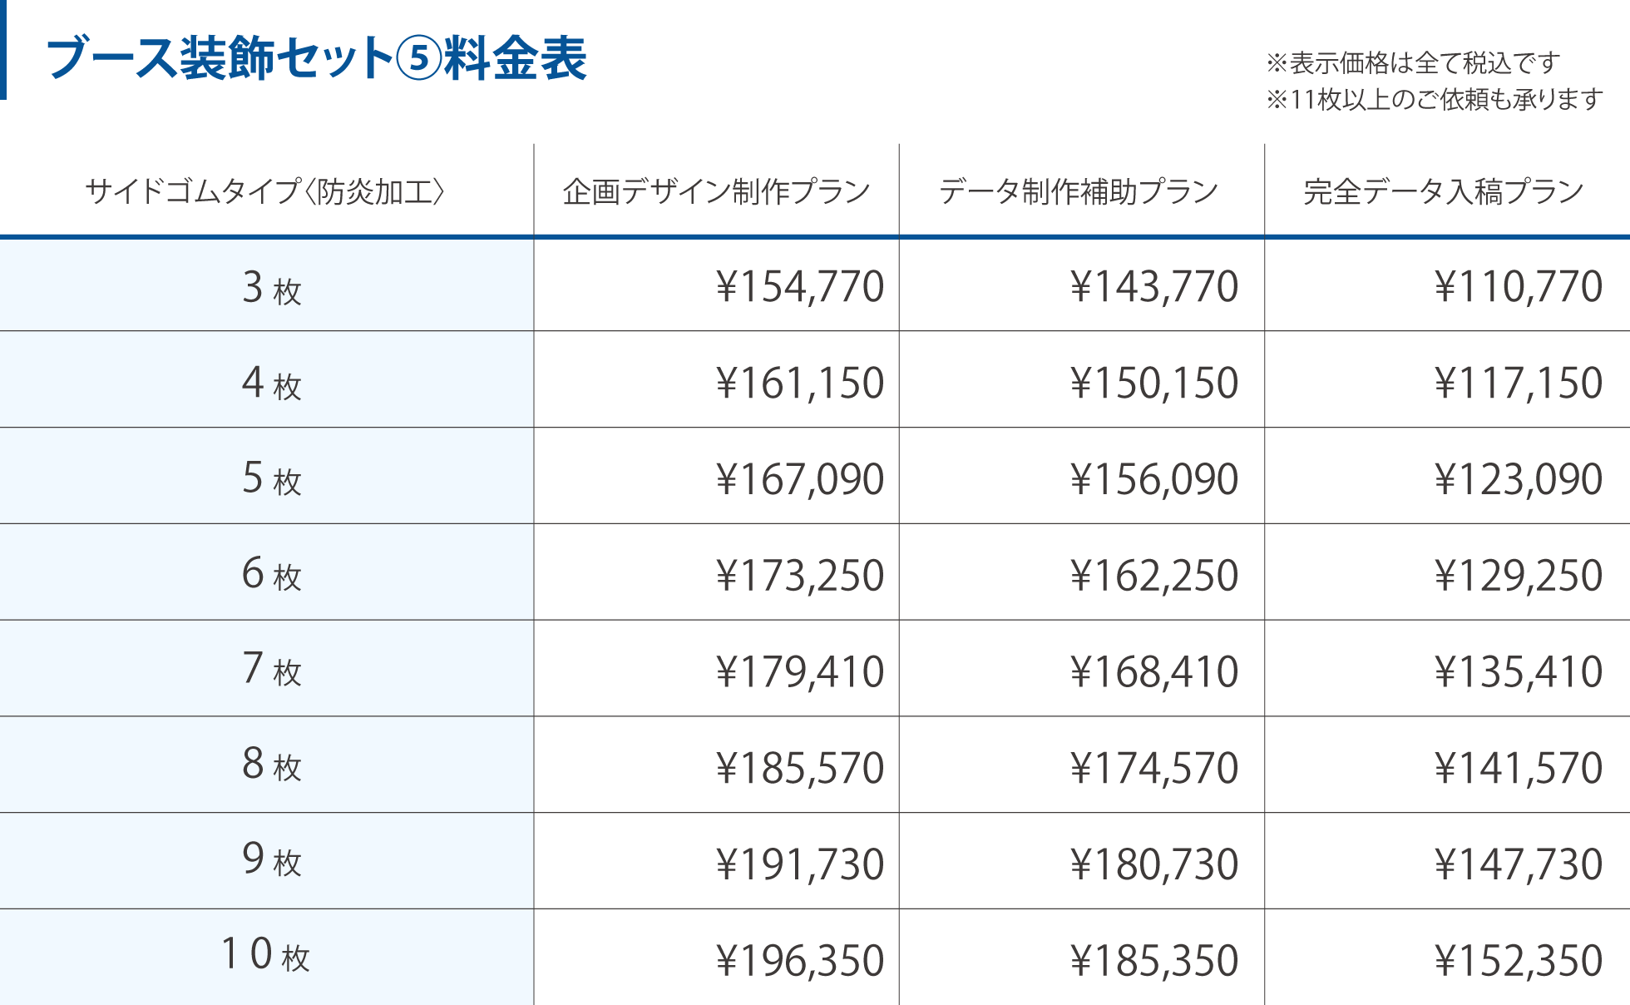Click the ¥168,410 price cell
The height and width of the screenshot is (1005, 1630).
point(1154,671)
